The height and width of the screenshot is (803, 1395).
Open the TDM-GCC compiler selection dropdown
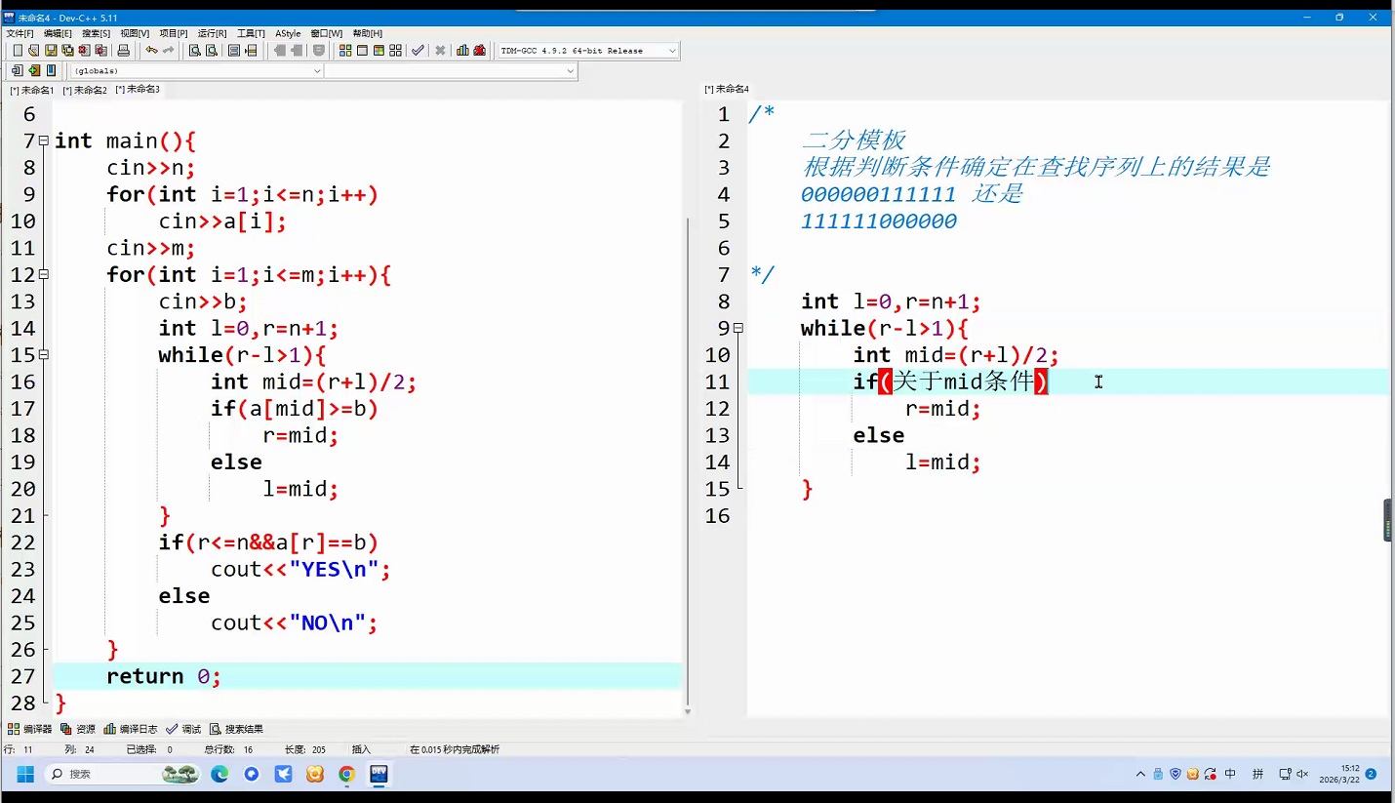point(672,51)
